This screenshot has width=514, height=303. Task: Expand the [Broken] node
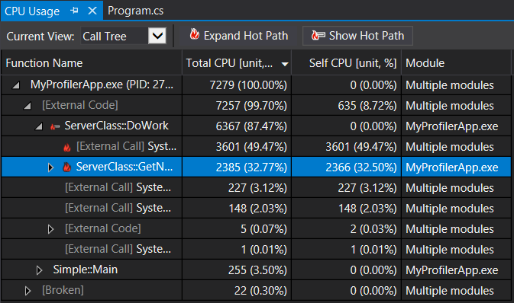click(x=27, y=291)
